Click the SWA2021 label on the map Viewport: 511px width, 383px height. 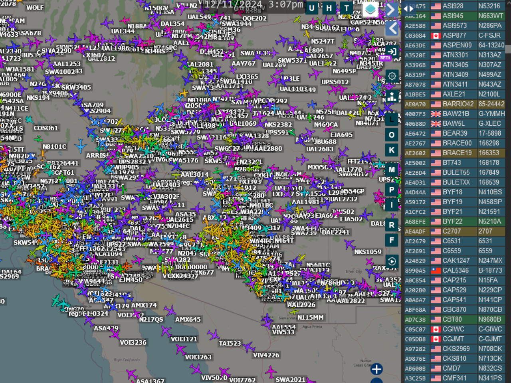[x=290, y=379]
